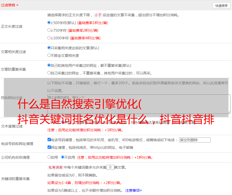This screenshot has height=195, width=232.
Task: Toggle the 网址清理 checkbox
Action: pyautogui.click(x=49, y=147)
